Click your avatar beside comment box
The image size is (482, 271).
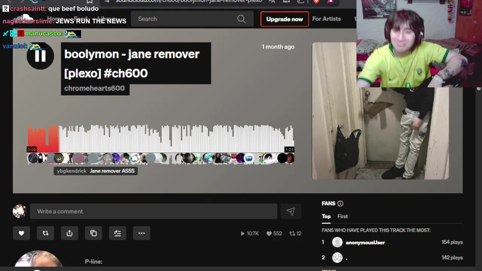tap(19, 212)
